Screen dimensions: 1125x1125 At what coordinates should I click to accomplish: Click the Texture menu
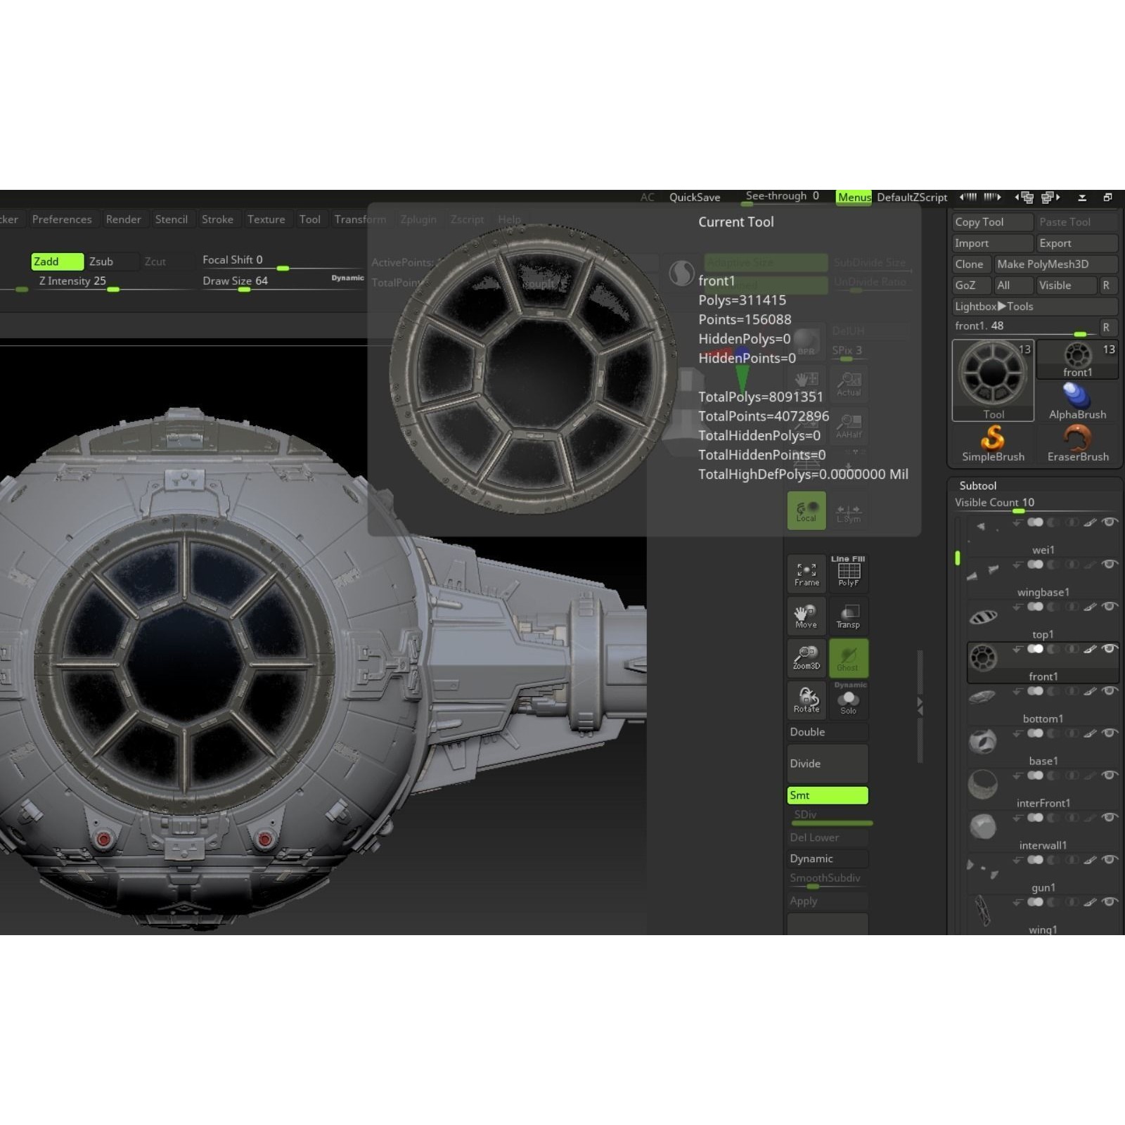[x=266, y=219]
